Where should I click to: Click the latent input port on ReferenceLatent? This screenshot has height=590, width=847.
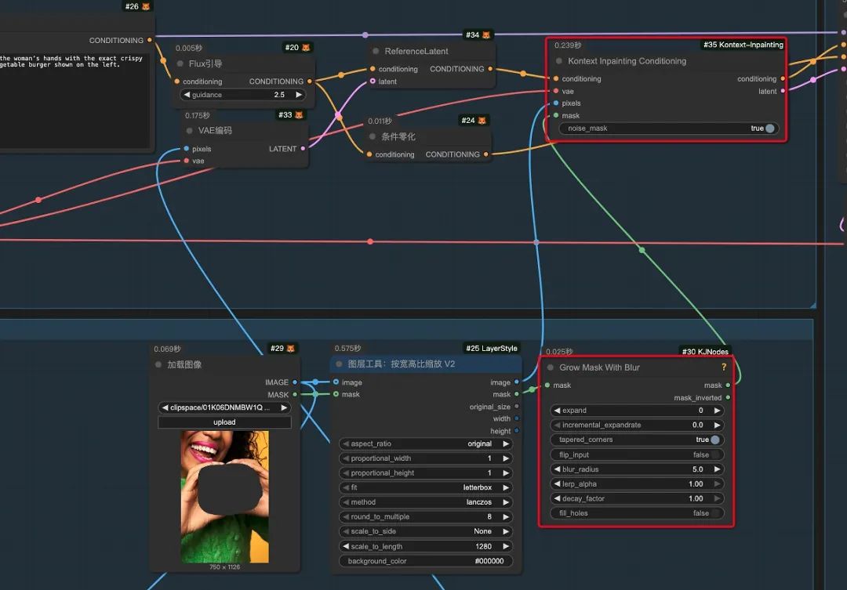(x=373, y=81)
